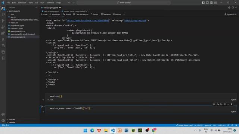
Task: Split the active cell
Action: (225, 104)
